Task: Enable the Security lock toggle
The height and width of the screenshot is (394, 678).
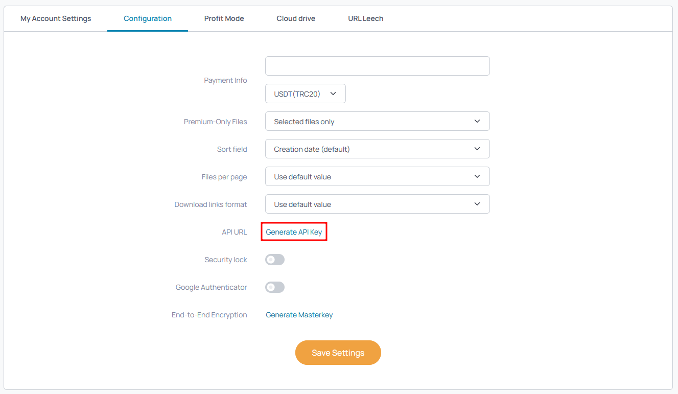Action: (275, 260)
